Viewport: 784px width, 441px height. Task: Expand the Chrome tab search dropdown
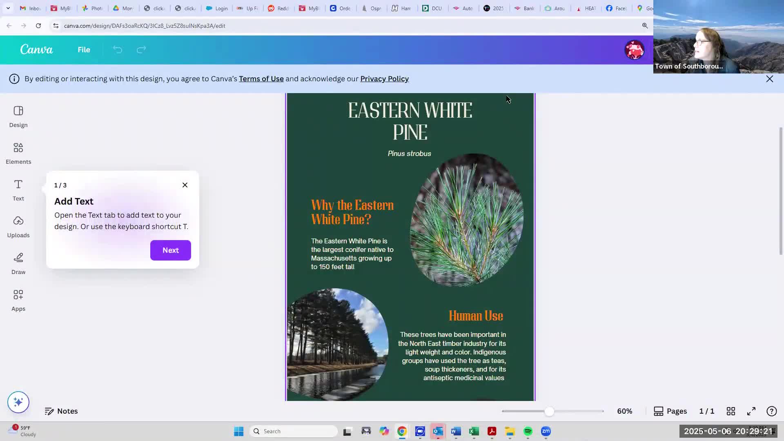(x=8, y=8)
